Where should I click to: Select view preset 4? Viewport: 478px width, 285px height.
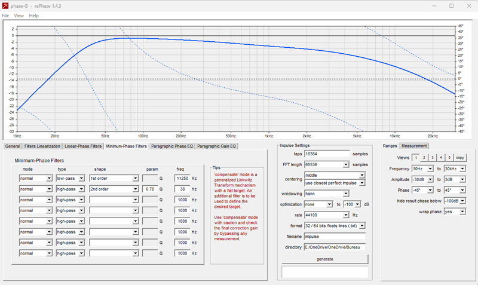coord(441,158)
